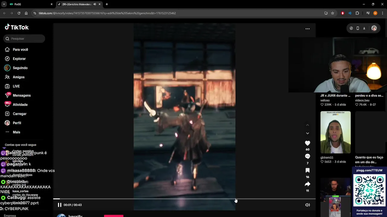Pause the video playback
This screenshot has width=387, height=217.
coord(60,205)
